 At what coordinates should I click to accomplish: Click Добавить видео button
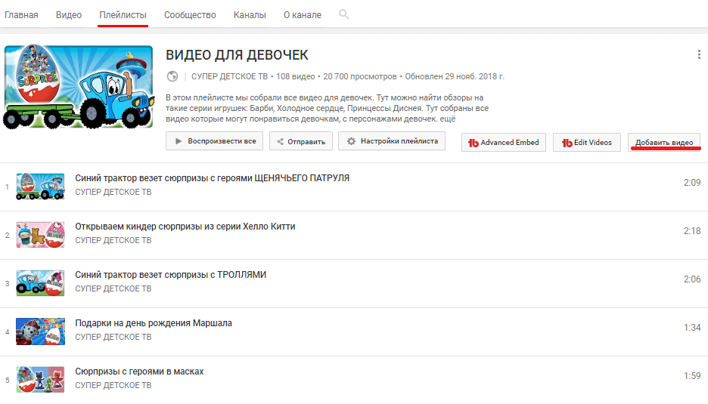click(664, 142)
